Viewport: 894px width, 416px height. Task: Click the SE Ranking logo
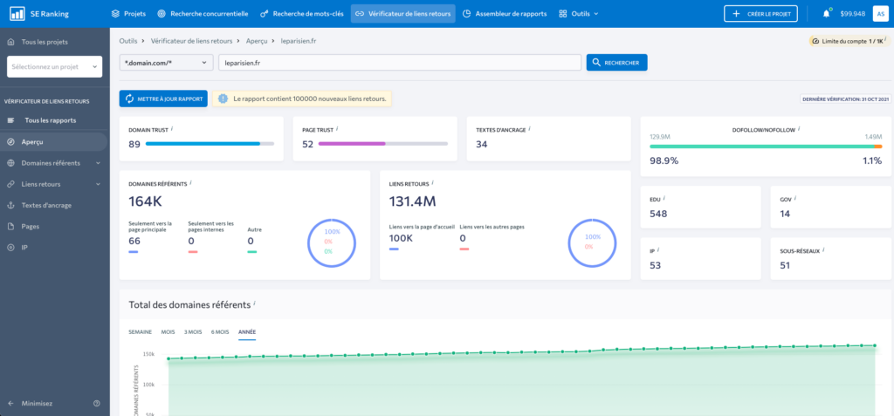[38, 14]
